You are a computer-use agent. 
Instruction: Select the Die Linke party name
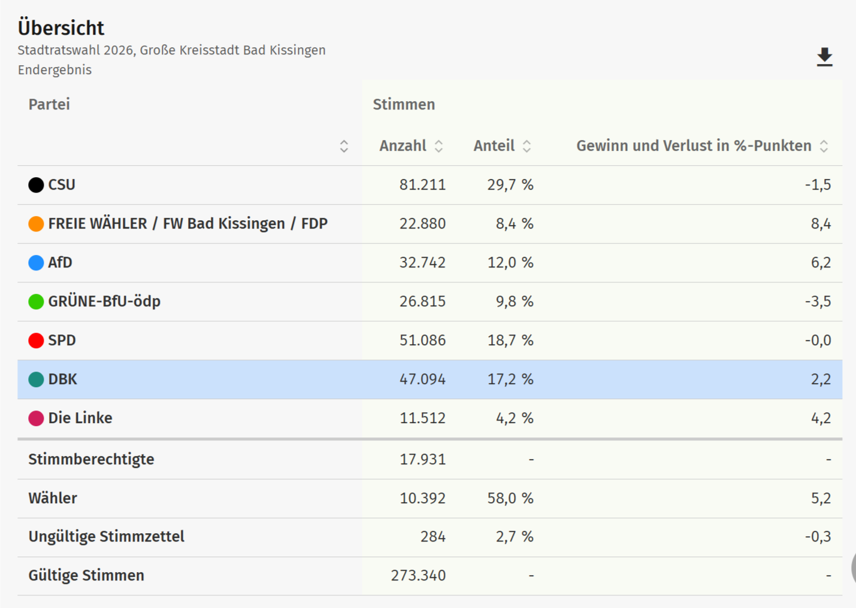click(80, 418)
